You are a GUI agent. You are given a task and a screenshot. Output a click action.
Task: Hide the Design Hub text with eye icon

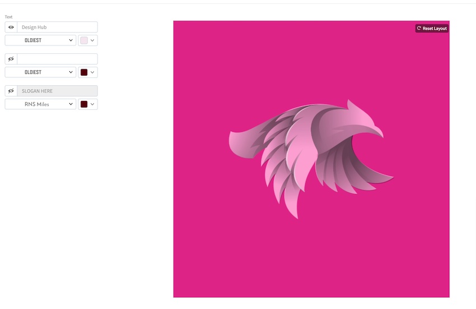[x=11, y=27]
